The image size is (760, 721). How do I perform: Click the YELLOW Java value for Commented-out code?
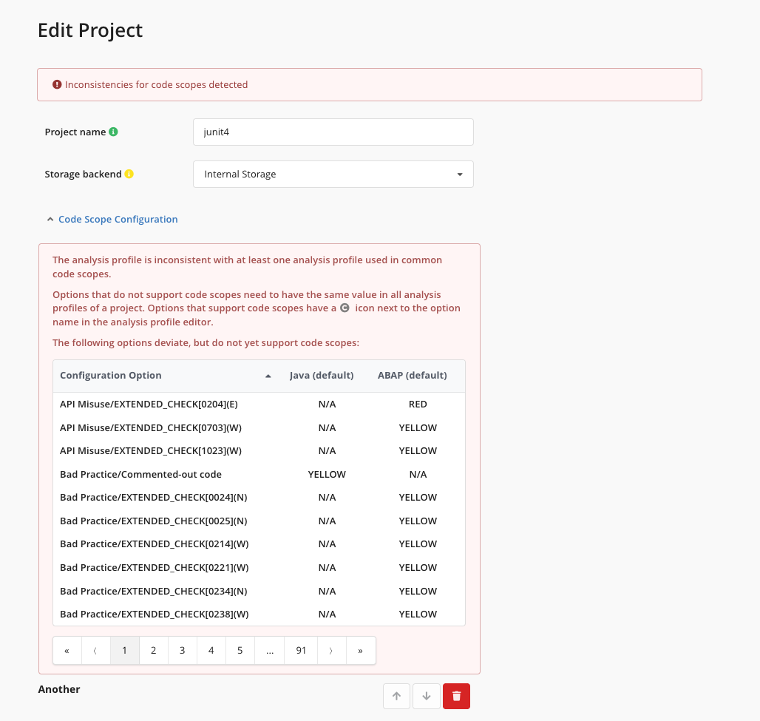pos(327,474)
